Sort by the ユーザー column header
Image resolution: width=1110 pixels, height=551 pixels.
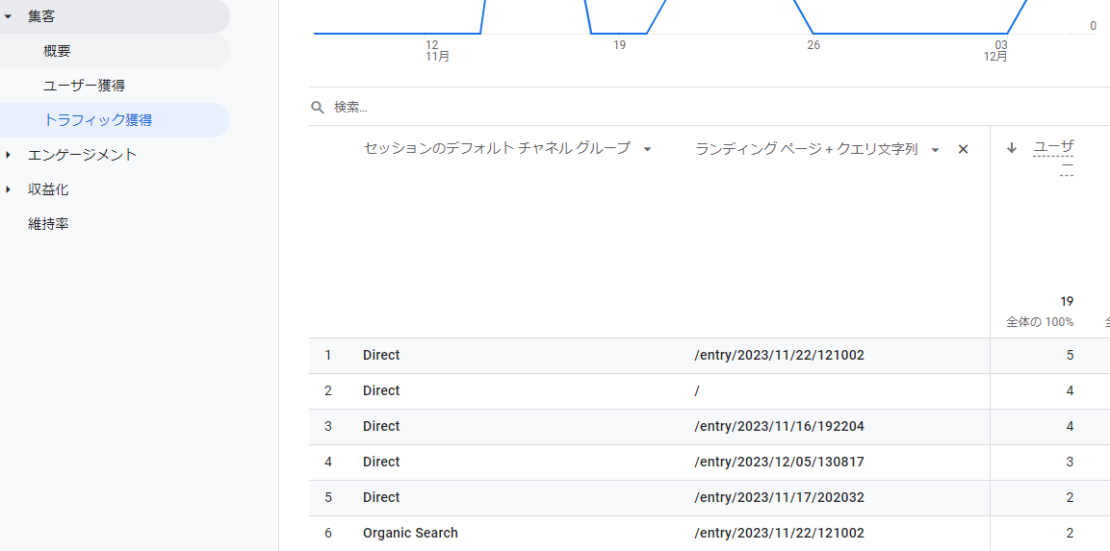tap(1053, 157)
